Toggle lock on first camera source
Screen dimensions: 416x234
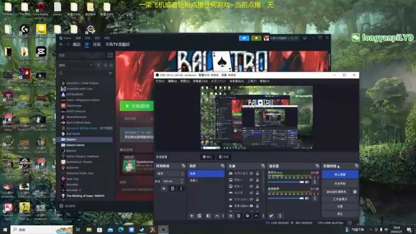[257, 173]
